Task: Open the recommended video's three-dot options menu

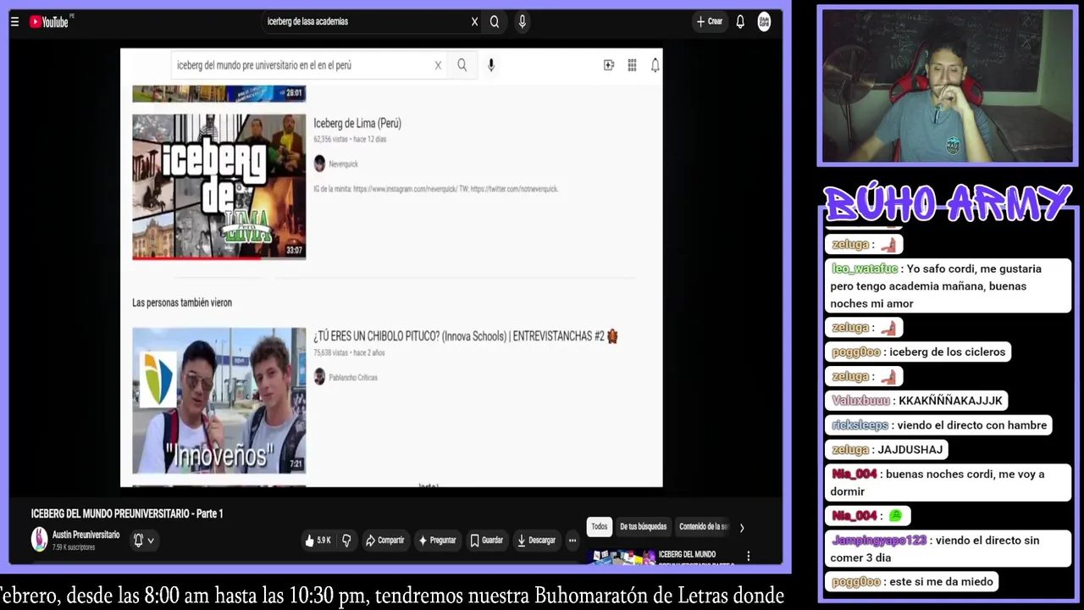Action: pos(748,557)
